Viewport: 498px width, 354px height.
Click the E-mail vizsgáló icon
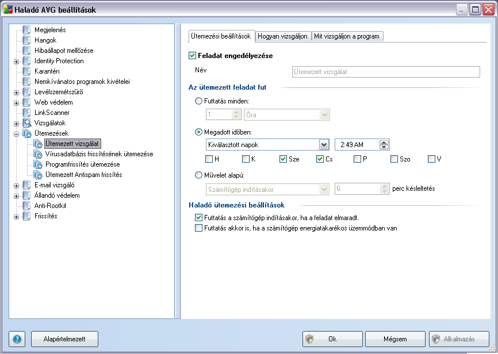pos(26,185)
